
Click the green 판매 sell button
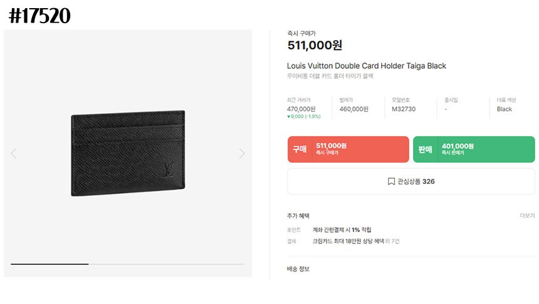click(x=474, y=149)
